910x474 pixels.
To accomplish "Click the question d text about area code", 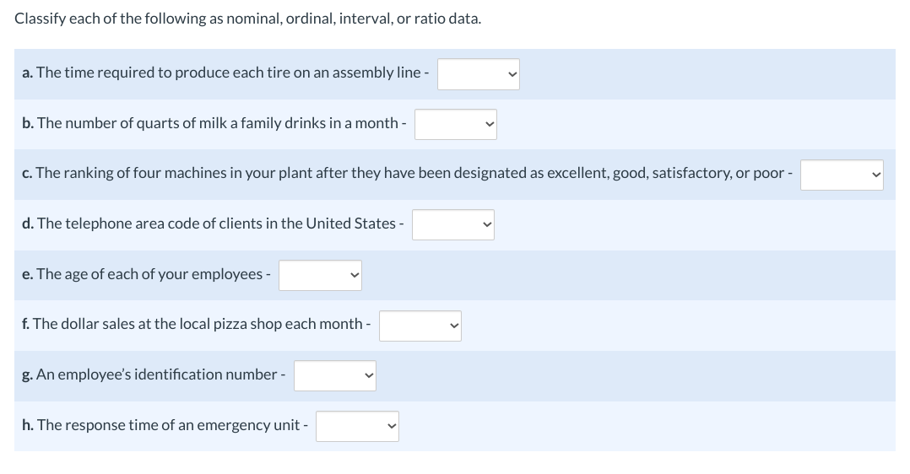I will (x=213, y=224).
